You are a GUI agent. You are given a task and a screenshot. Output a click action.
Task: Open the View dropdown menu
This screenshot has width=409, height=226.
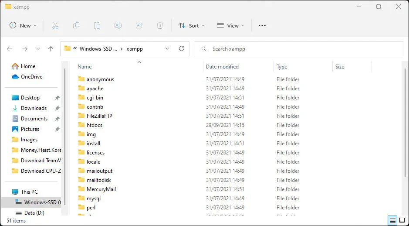[230, 26]
